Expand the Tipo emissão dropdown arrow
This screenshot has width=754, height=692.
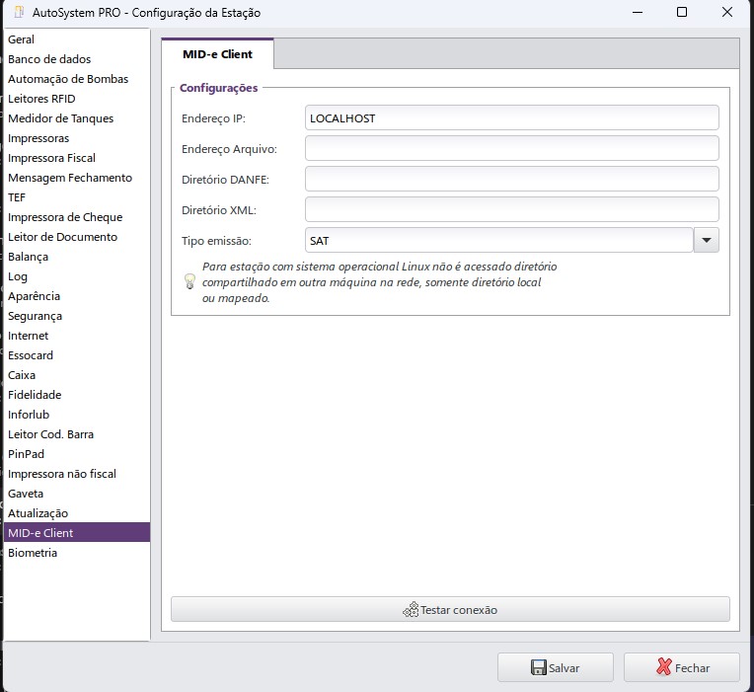click(x=707, y=241)
